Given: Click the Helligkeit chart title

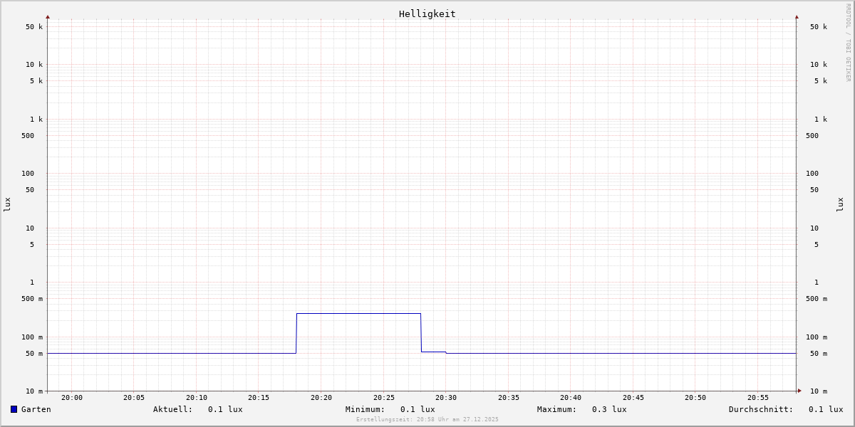Looking at the screenshot, I should tap(427, 14).
